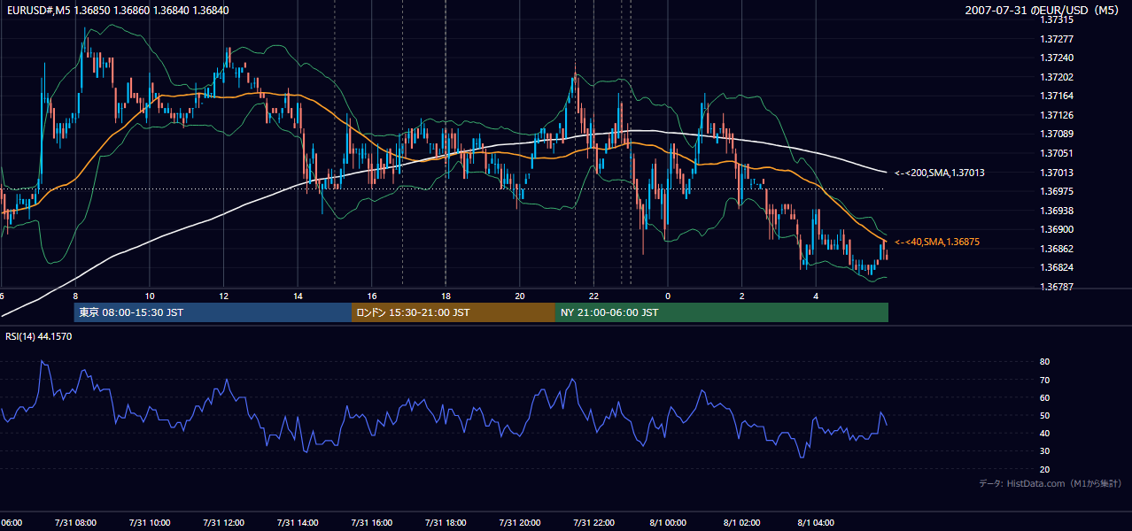
Task: Click the '7/31 14:00' time axis label
Action: (x=298, y=522)
